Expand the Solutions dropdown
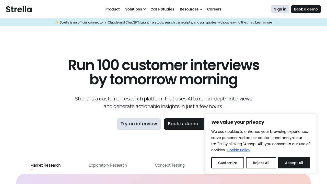327x184 pixels. pyautogui.click(x=135, y=9)
